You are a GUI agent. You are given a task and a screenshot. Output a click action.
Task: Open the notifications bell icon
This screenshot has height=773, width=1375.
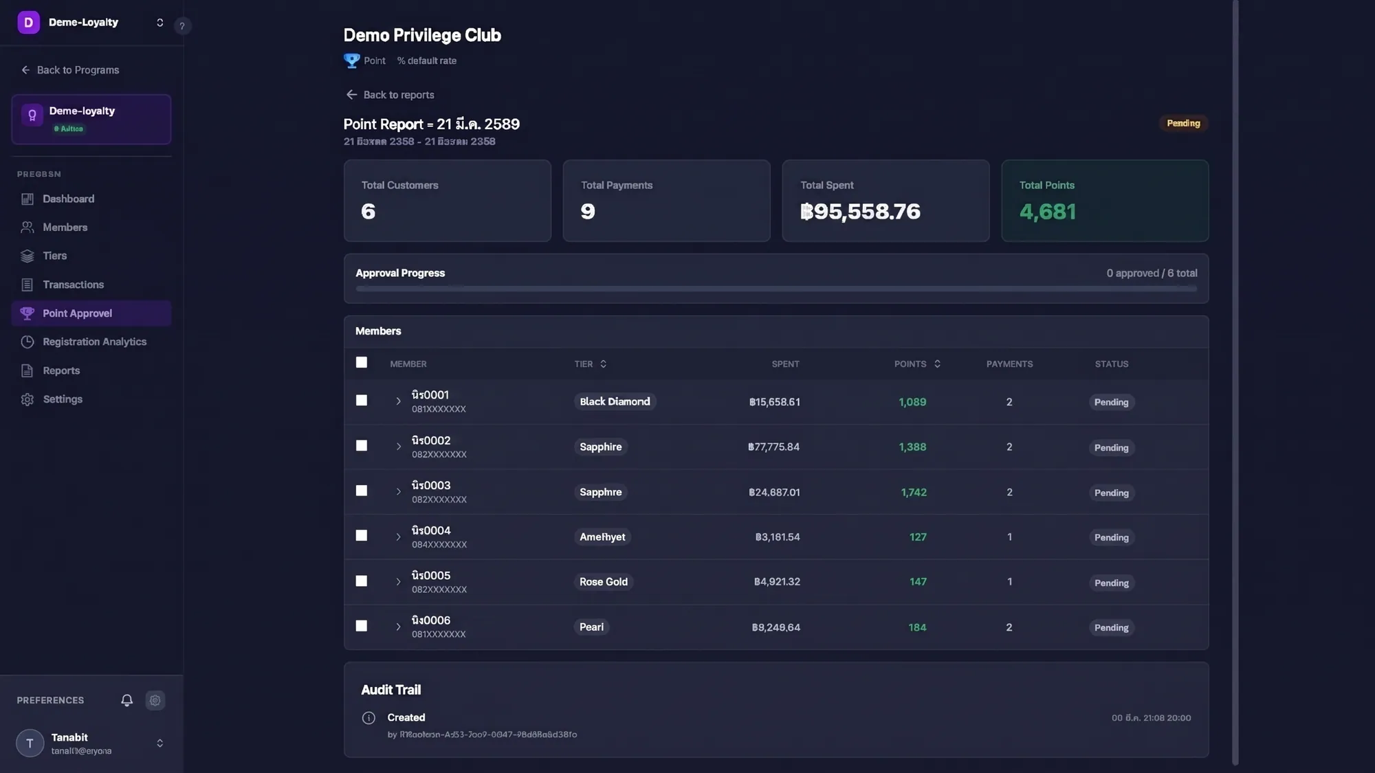[127, 700]
